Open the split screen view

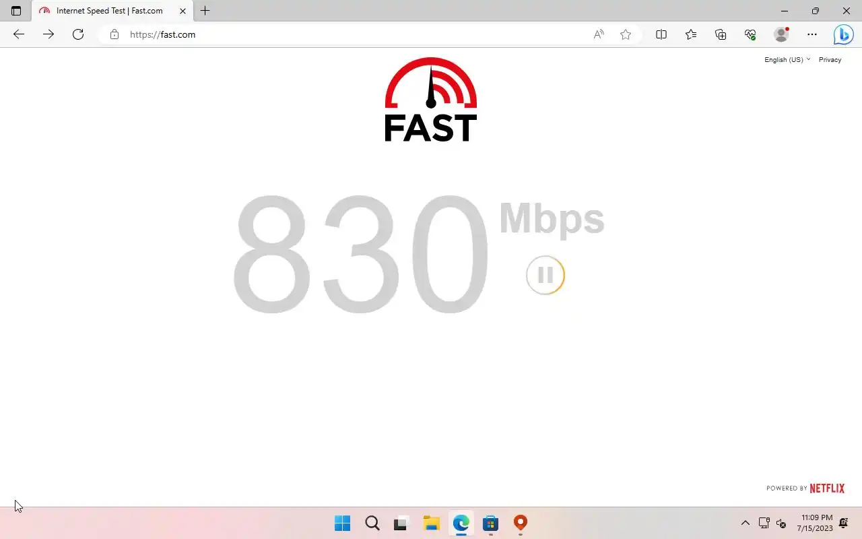pos(661,34)
